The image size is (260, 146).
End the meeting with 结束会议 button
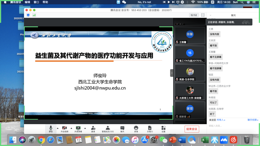192,129
